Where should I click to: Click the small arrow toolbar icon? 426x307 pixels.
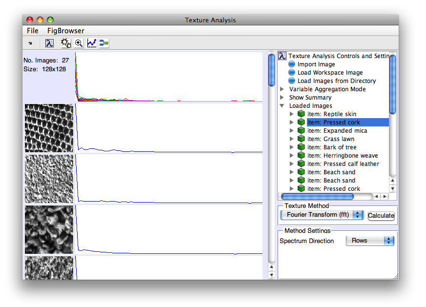[x=30, y=43]
